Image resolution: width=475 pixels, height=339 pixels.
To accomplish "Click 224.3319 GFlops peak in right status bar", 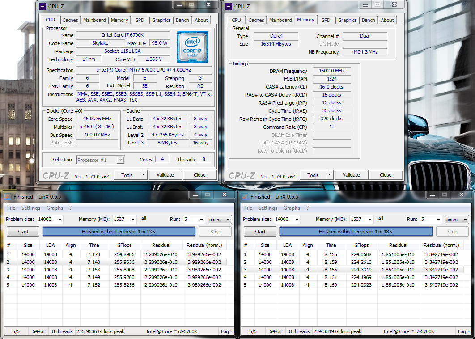I will click(338, 331).
